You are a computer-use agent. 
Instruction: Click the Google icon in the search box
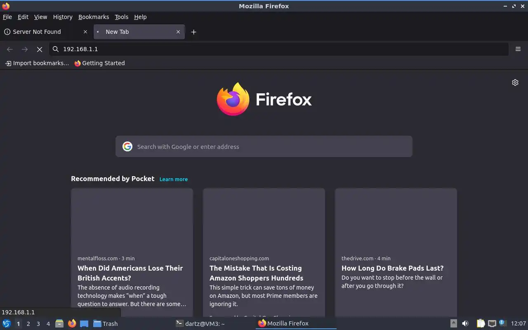coord(127,146)
